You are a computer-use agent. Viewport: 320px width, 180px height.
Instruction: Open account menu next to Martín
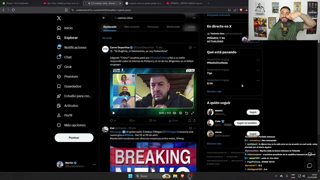tap(94, 164)
